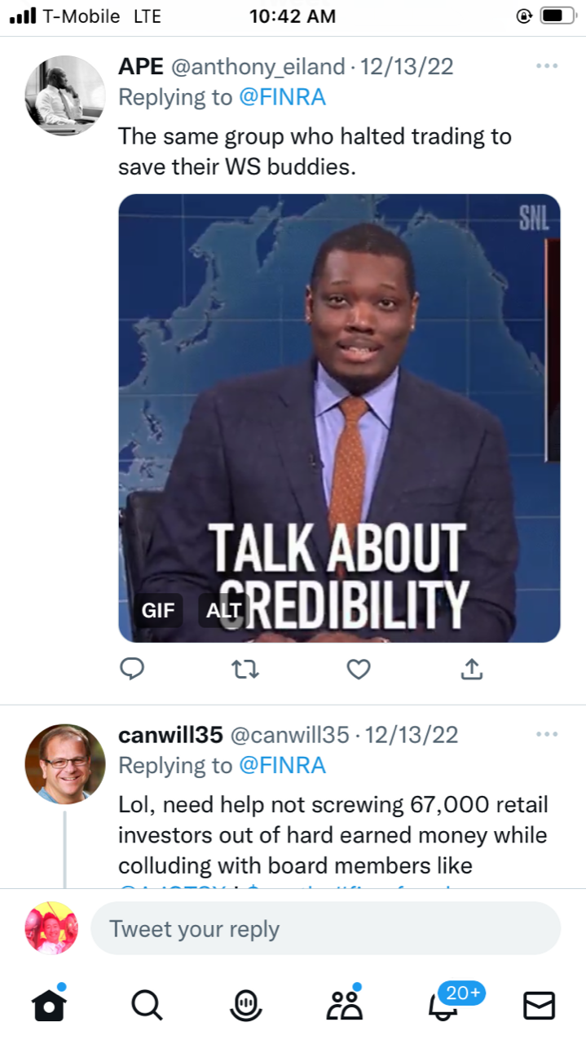Show alt text for the SNL GIF
Viewport: 586px width, 1044px height.
pos(223,609)
